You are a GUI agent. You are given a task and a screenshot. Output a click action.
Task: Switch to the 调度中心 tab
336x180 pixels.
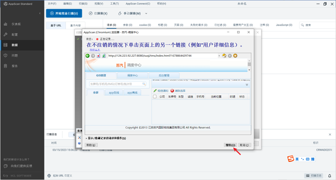coord(132,75)
